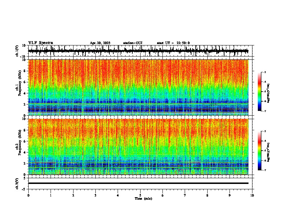Viewport: 284px width, 219px height.
Task: Click time axis tick '2'
Action: [x=73, y=195]
